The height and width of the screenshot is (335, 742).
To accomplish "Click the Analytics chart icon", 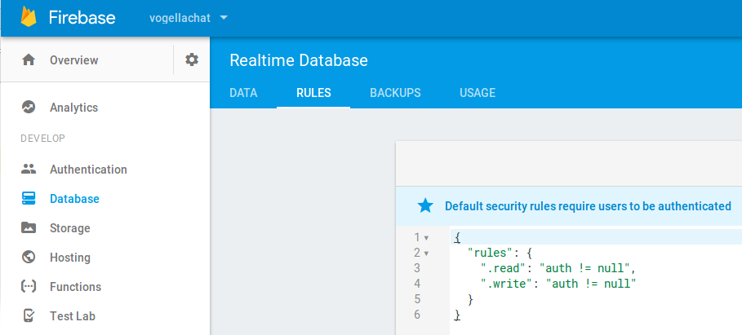I will (x=29, y=108).
